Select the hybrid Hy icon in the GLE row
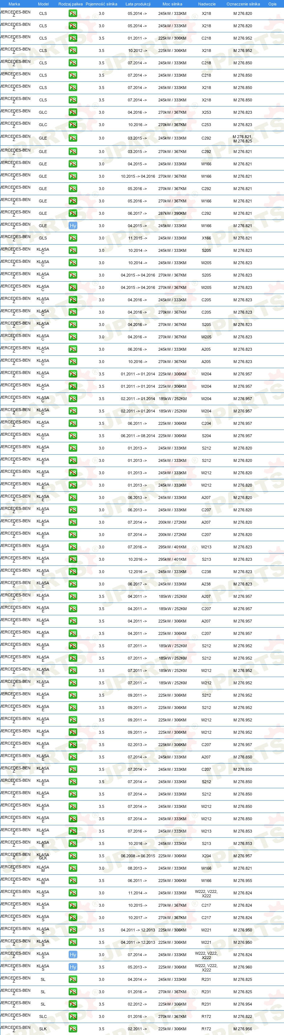The width and height of the screenshot is (284, 1035). pos(73,226)
